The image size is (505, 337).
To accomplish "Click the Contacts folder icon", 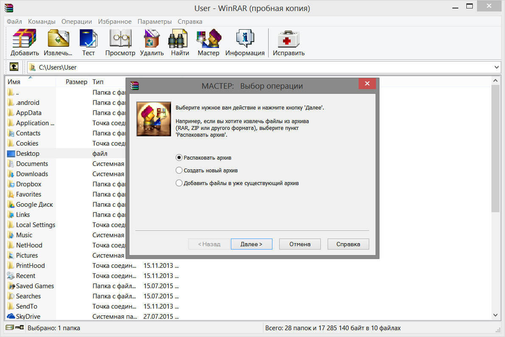I will pyautogui.click(x=11, y=133).
